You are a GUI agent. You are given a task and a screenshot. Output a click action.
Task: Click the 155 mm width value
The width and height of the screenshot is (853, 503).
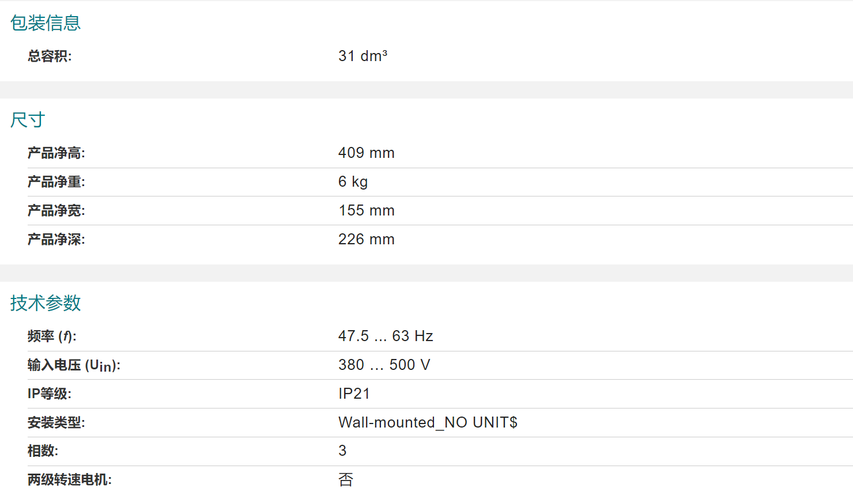pyautogui.click(x=367, y=210)
